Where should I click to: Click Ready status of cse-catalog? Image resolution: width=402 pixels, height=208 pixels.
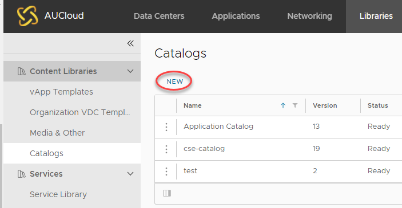pyautogui.click(x=379, y=149)
